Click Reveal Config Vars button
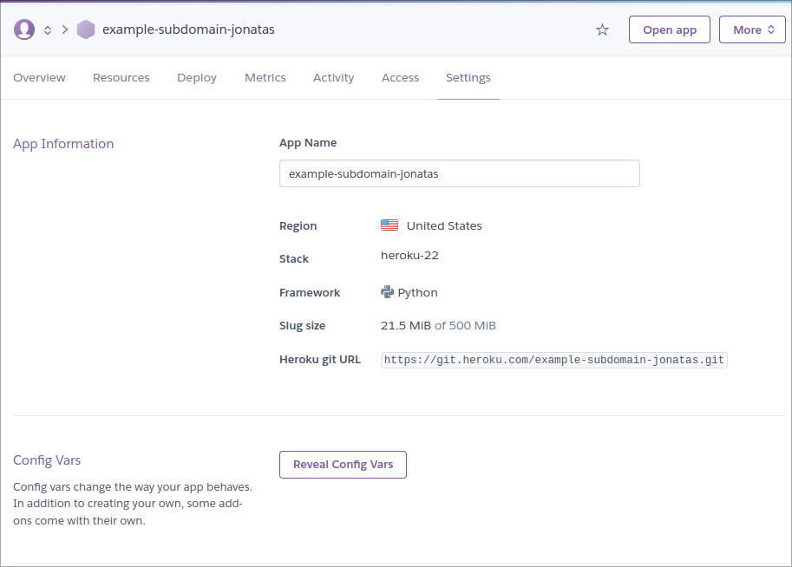Image resolution: width=792 pixels, height=567 pixels. [x=343, y=465]
